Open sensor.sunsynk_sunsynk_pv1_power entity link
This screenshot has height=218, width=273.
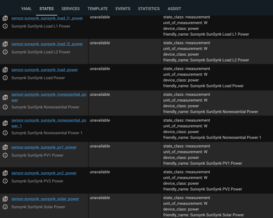point(44,147)
